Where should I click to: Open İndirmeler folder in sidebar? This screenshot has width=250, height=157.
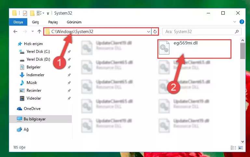click(x=32, y=75)
